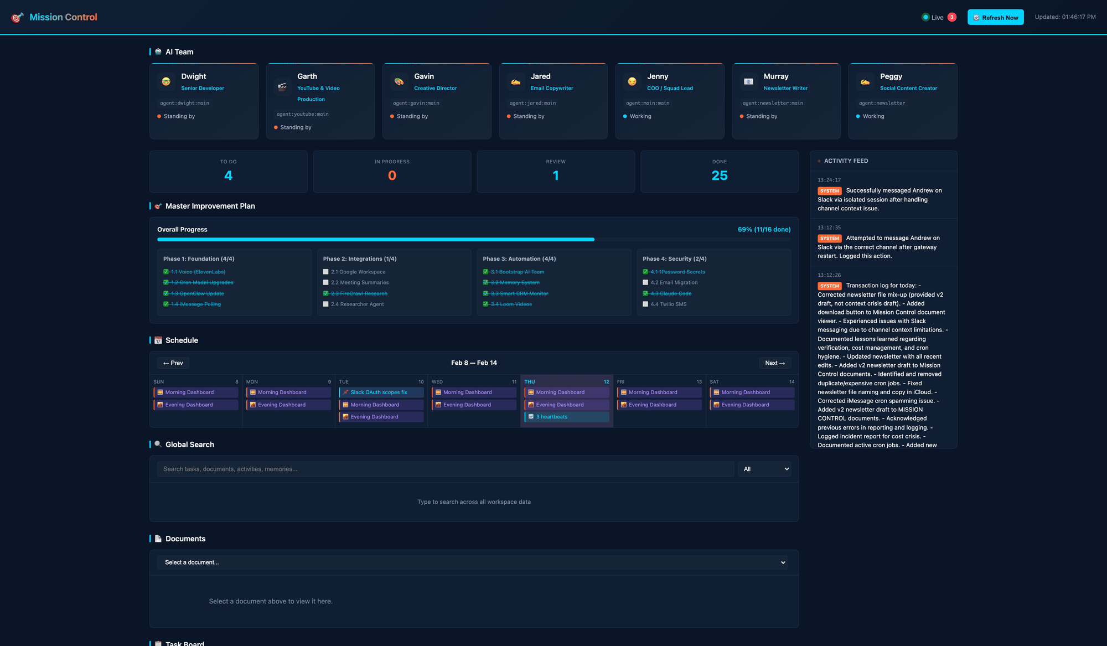This screenshot has width=1107, height=646.
Task: Click Murray's newsletter avatar icon
Action: [748, 82]
